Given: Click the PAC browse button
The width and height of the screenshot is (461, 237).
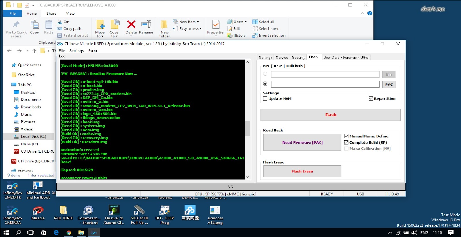Looking at the screenshot, I should (x=389, y=84).
